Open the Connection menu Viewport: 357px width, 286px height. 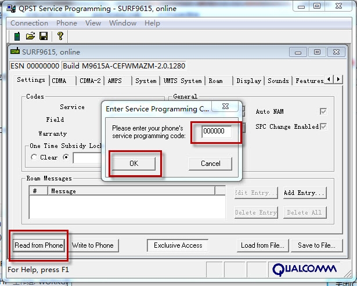(x=29, y=23)
